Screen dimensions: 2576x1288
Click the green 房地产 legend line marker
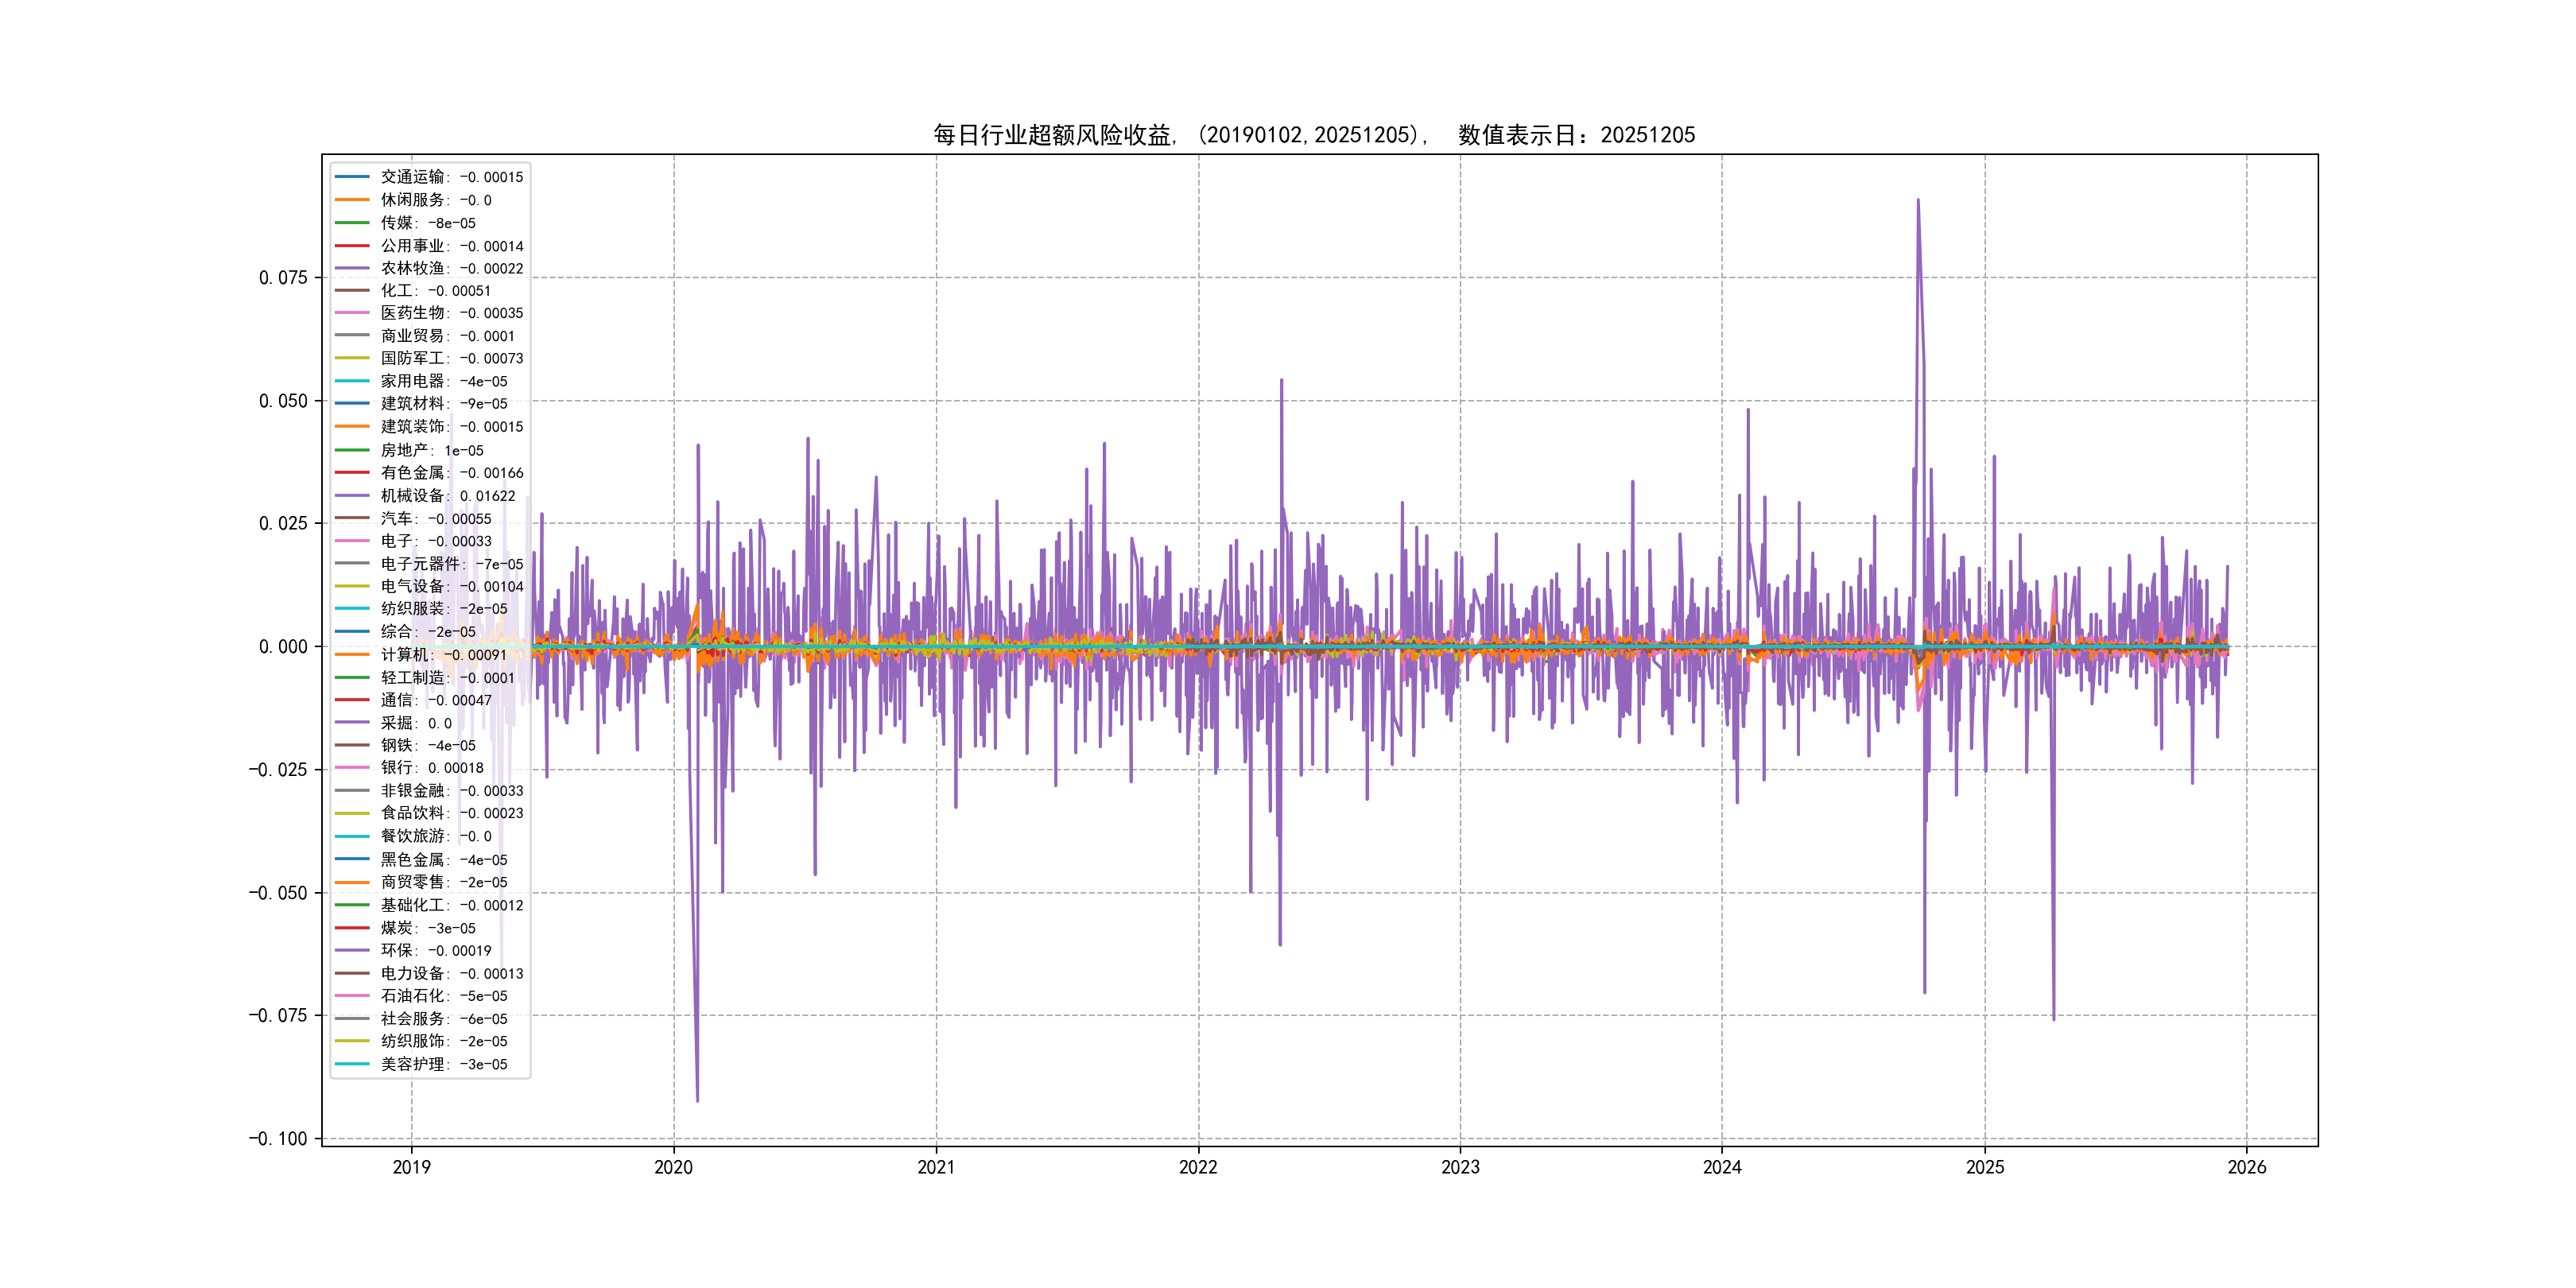point(352,450)
